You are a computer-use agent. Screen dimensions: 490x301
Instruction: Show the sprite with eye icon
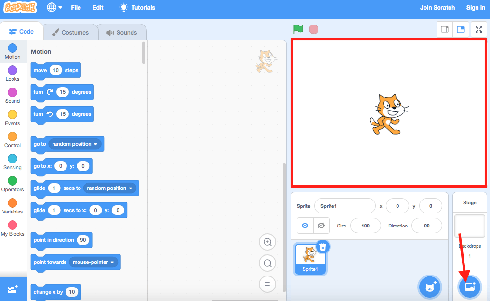(305, 226)
